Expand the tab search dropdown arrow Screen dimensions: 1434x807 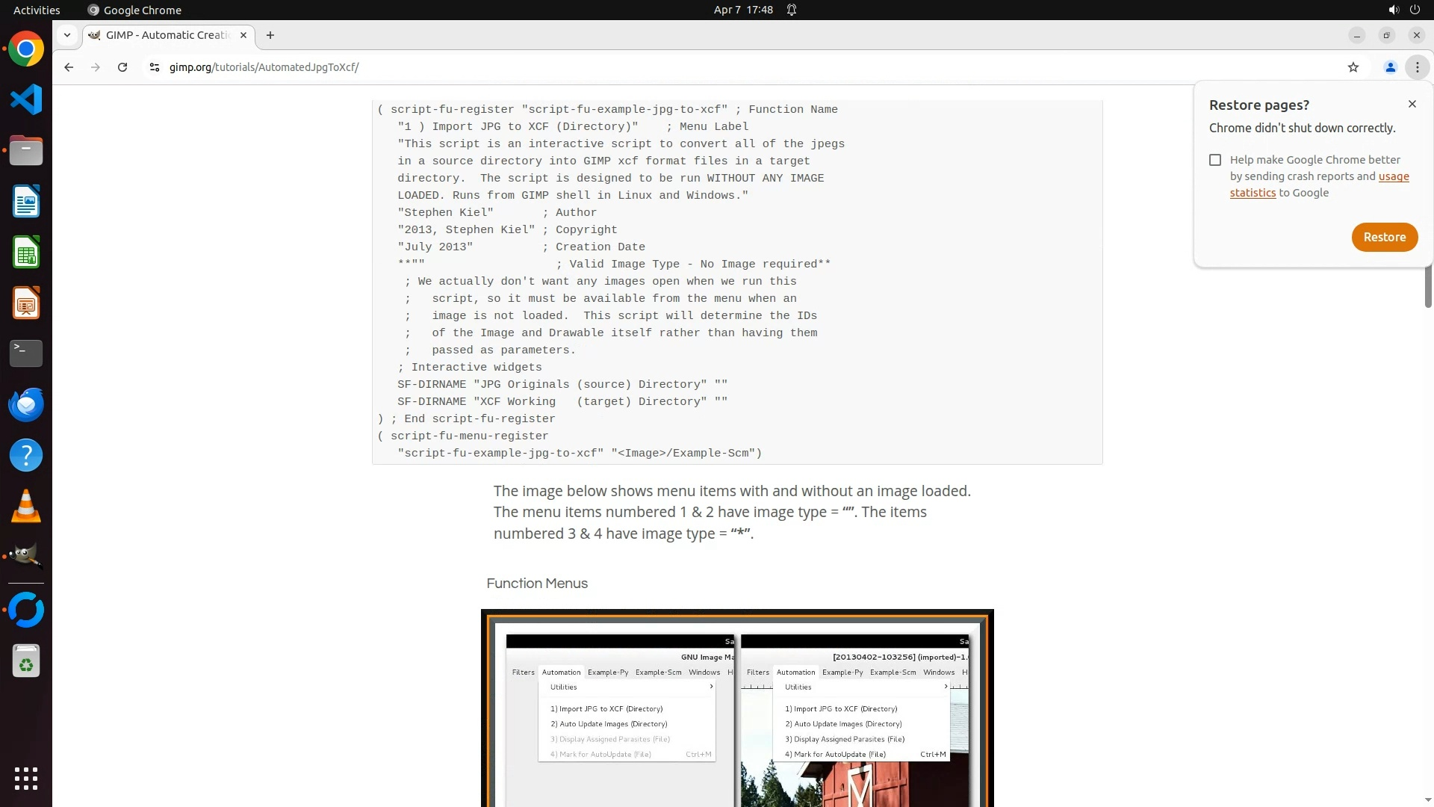(x=67, y=35)
